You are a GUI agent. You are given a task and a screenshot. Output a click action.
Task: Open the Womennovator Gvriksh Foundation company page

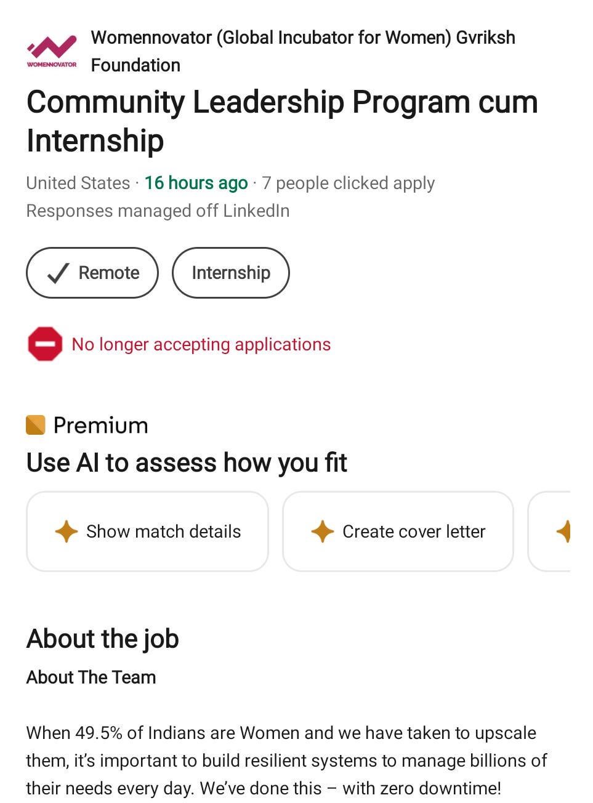pyautogui.click(x=302, y=50)
